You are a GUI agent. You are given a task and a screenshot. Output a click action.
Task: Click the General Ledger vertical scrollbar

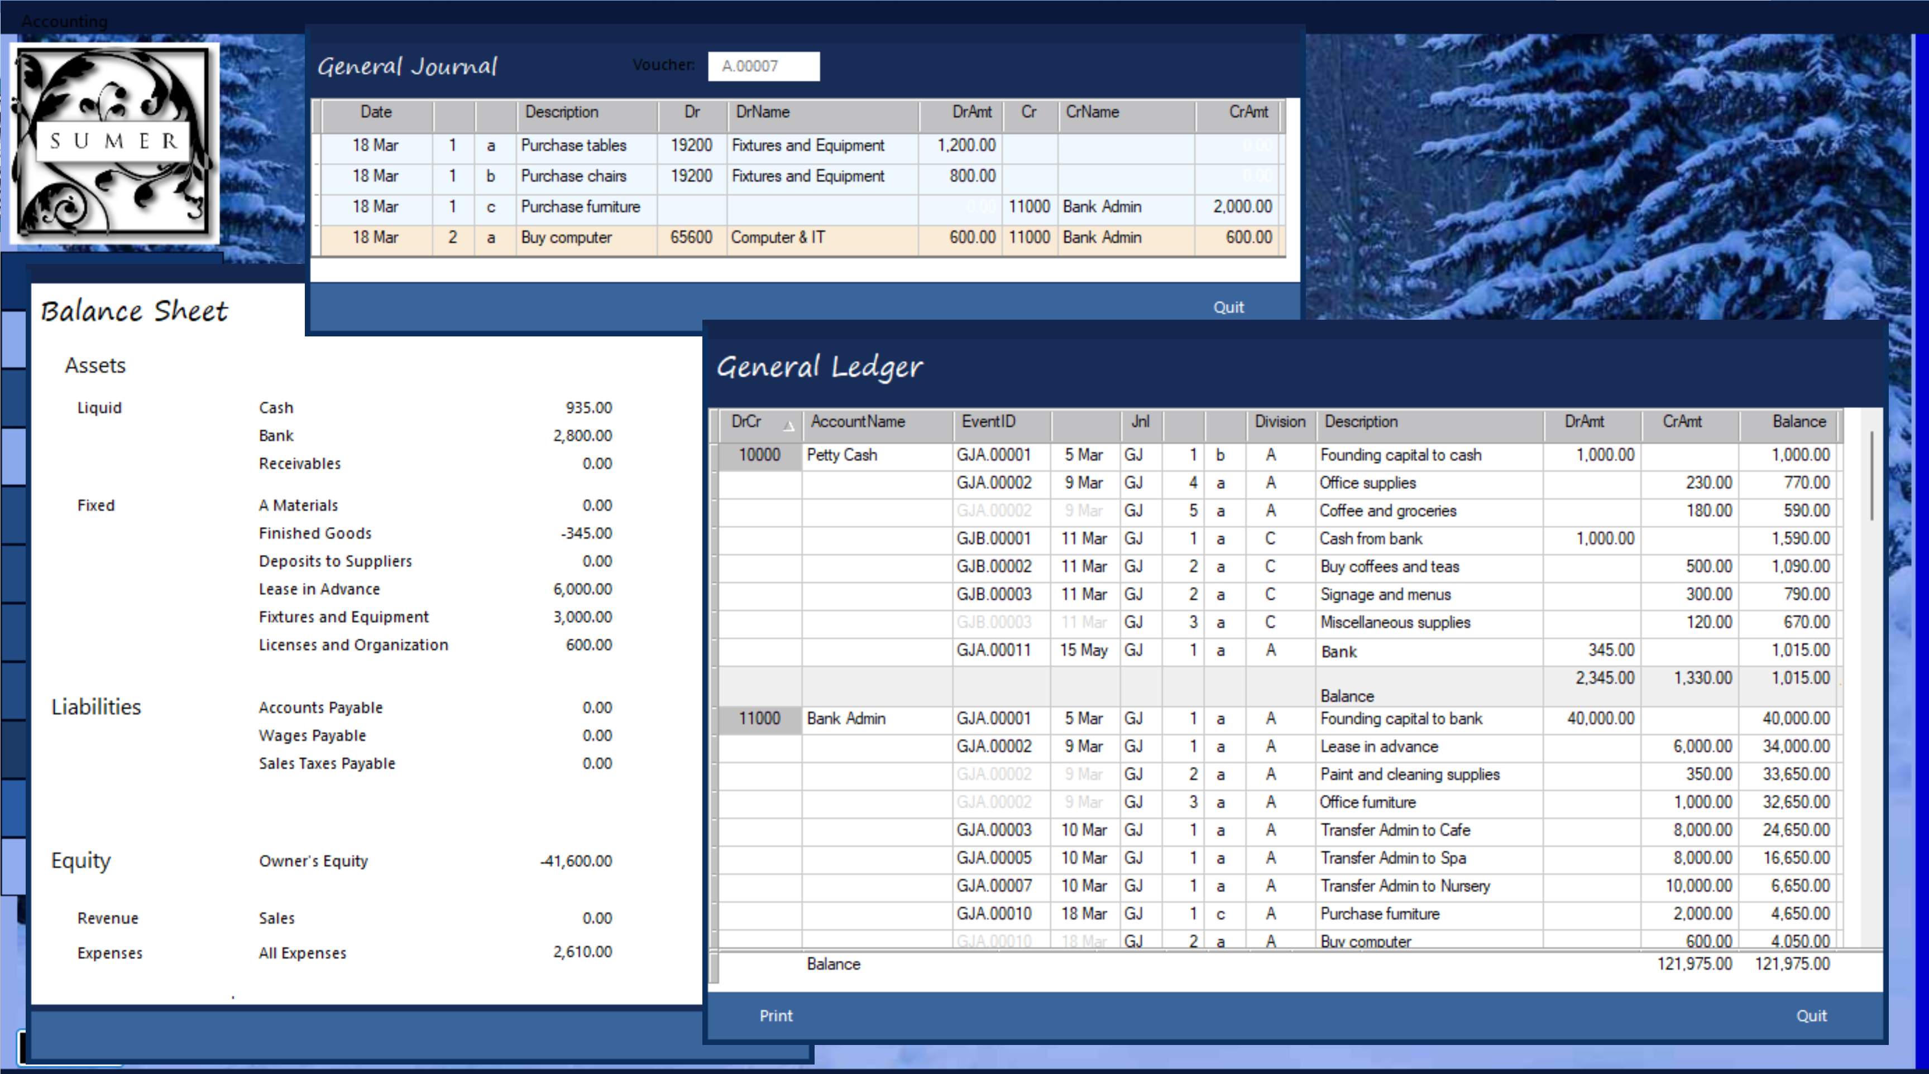pos(1871,476)
